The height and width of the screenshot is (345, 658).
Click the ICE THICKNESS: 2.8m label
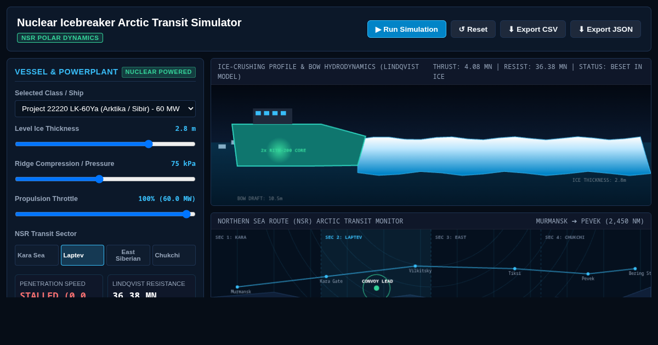click(x=599, y=180)
